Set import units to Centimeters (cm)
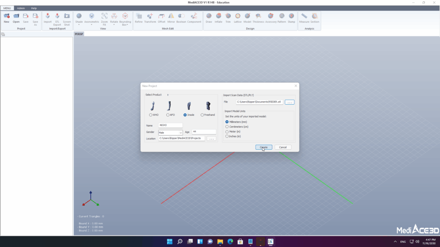The height and width of the screenshot is (247, 440). click(x=227, y=127)
